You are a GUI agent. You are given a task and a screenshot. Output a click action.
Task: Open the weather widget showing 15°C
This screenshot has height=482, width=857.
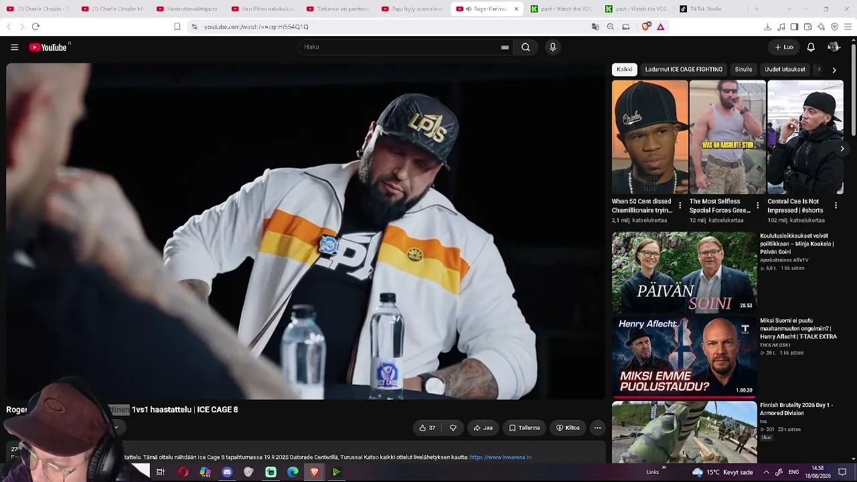(x=722, y=472)
